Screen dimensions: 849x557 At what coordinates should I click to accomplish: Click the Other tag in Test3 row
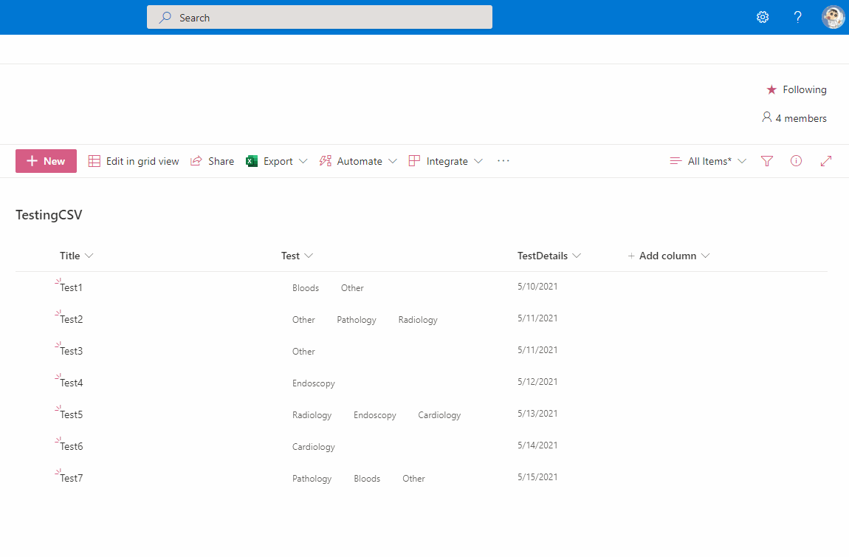click(x=303, y=352)
